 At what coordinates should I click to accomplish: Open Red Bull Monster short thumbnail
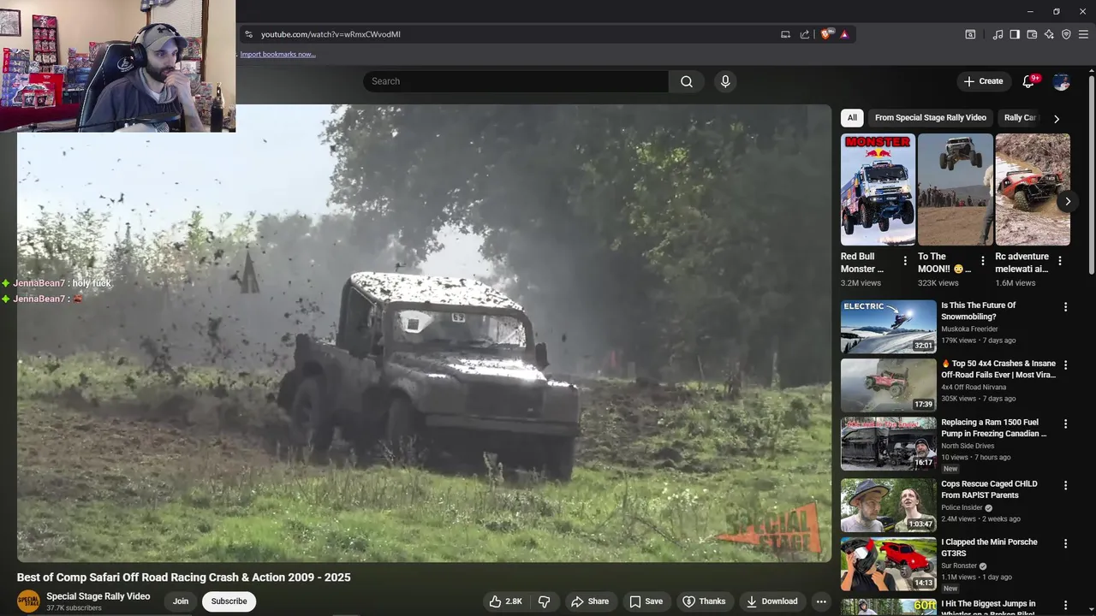pos(878,190)
